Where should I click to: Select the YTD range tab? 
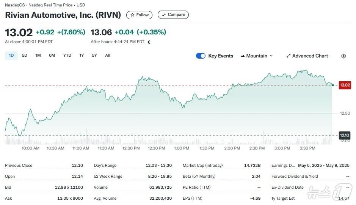pos(67,56)
